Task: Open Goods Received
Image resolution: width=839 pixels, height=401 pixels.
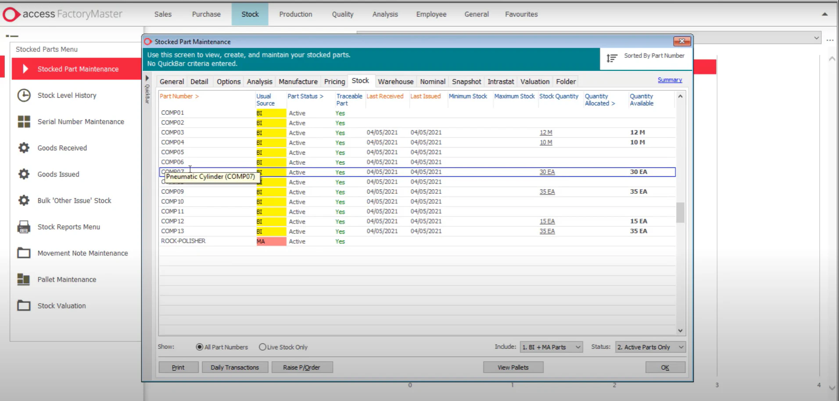Action: coord(62,148)
